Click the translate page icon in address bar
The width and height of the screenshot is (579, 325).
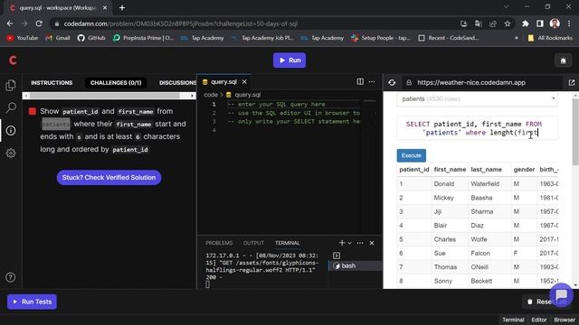[479, 23]
